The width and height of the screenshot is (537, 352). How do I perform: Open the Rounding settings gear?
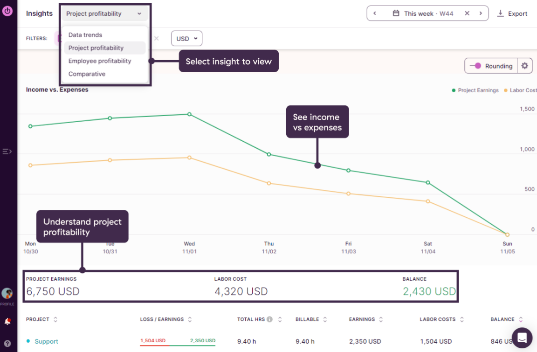524,66
